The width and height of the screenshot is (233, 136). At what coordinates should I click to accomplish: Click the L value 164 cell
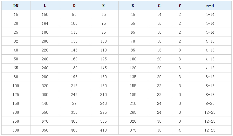click(x=45, y=24)
